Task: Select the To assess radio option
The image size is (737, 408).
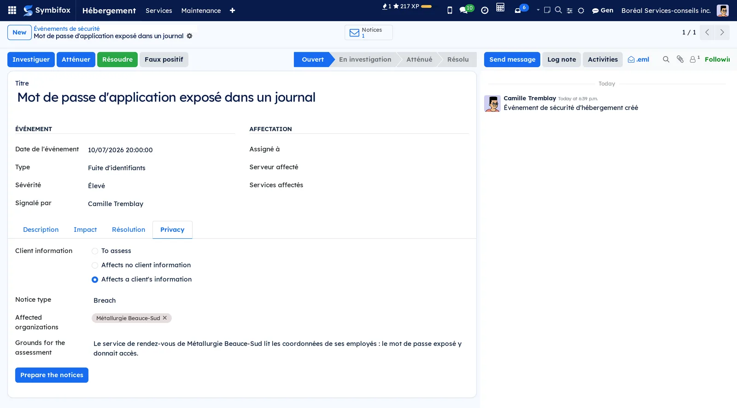Action: 95,251
